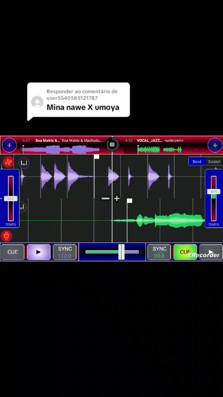This screenshot has height=397, width=223.
Task: Open the red waveform FX icon
Action: (8, 162)
